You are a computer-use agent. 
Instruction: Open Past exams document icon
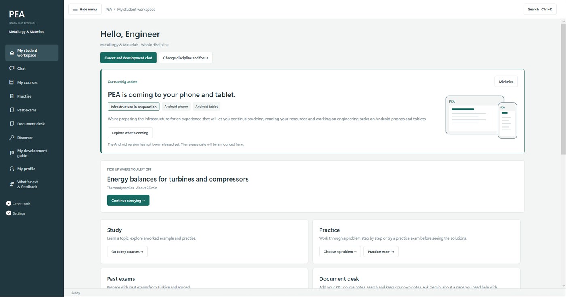tap(12, 110)
